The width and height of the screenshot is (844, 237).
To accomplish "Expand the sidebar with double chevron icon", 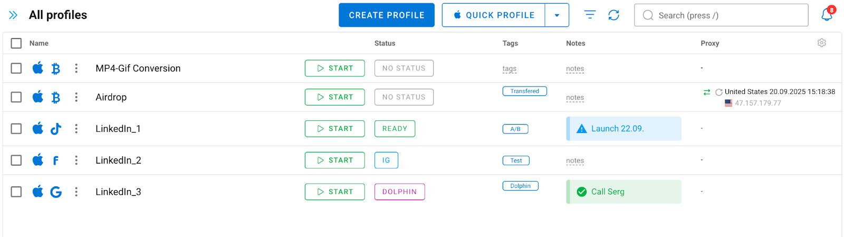I will (x=13, y=15).
